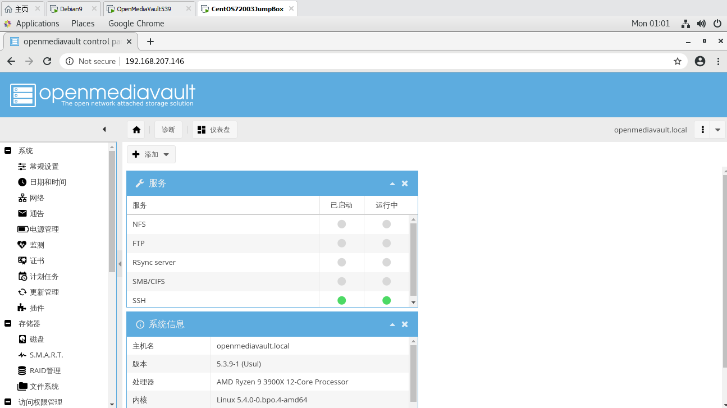Open the 诊断 diagnostics view

[x=168, y=129]
